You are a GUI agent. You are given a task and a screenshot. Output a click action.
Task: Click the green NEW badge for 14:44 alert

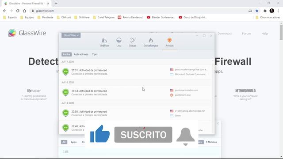click(x=66, y=92)
